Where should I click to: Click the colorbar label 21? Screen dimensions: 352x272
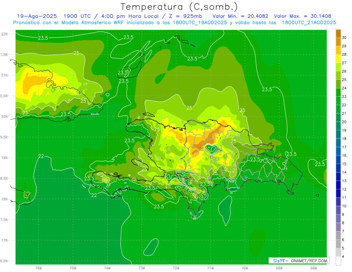click(x=344, y=114)
